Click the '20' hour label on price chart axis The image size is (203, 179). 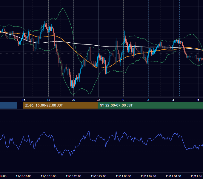coord(73,100)
